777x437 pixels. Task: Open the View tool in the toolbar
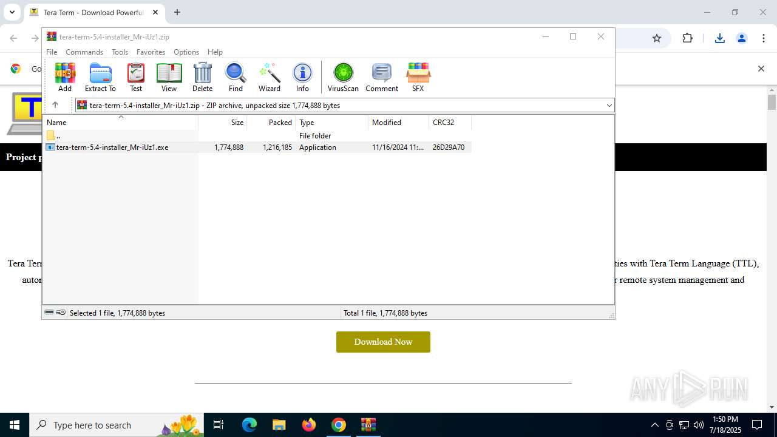coord(169,77)
